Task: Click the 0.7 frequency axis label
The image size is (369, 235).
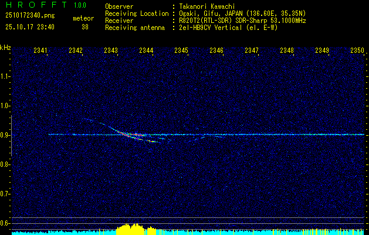Action: (5, 193)
